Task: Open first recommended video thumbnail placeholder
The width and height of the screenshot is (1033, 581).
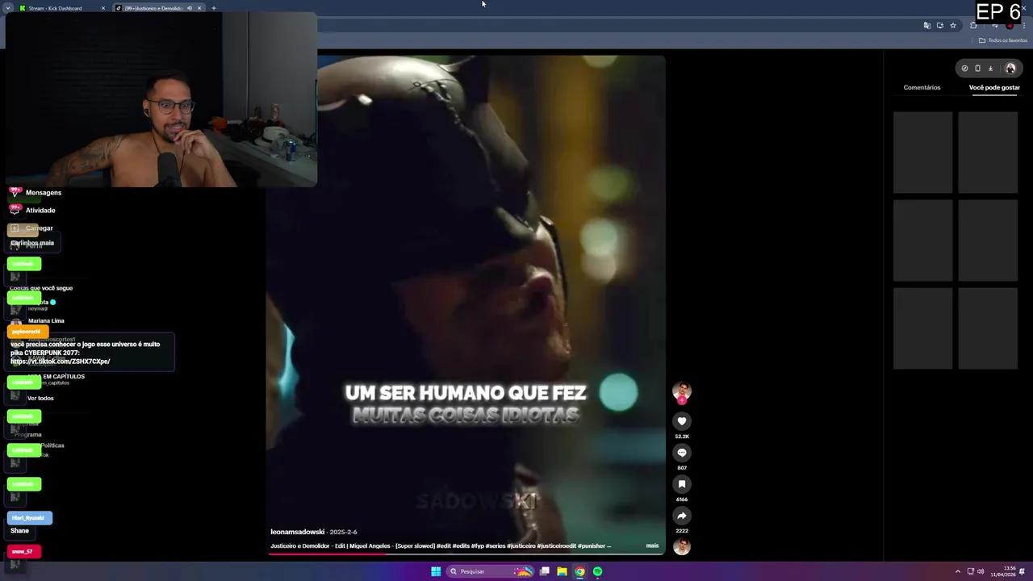Action: point(922,153)
